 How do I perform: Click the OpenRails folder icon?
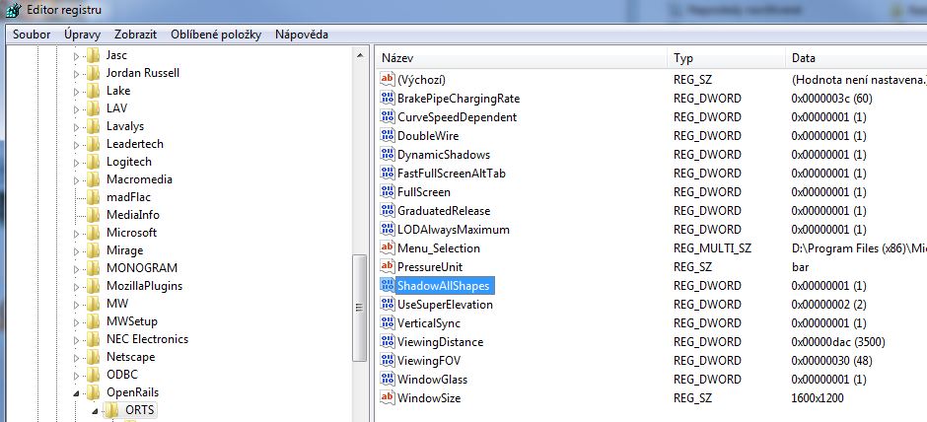tap(94, 392)
